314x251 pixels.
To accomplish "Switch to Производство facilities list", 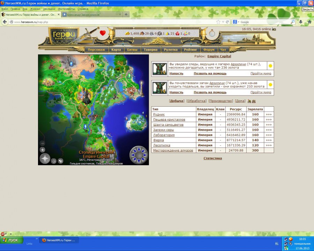I will click(x=221, y=101).
